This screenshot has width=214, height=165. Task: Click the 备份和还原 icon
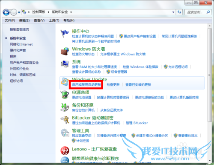[65, 107]
